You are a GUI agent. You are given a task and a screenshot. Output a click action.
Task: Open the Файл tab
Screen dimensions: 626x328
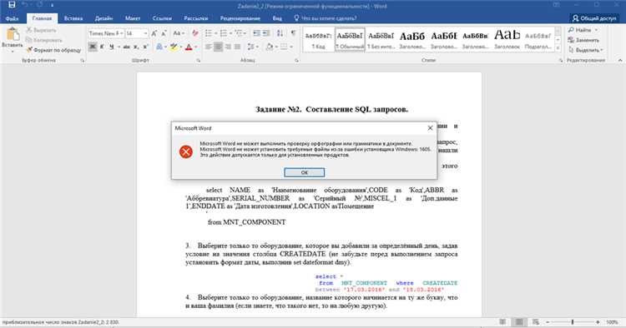pyautogui.click(x=12, y=18)
